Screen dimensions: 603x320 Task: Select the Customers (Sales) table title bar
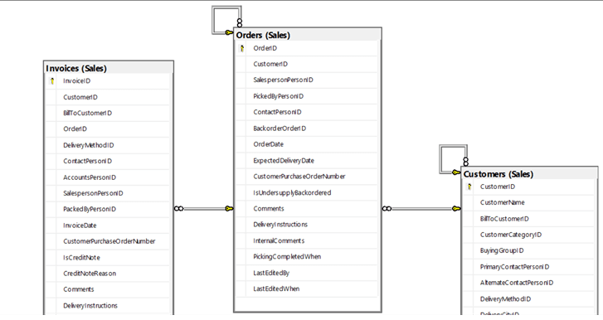(x=529, y=174)
